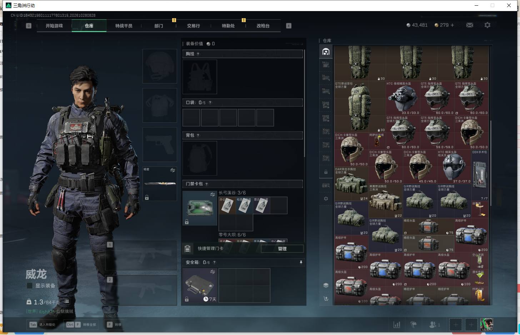Click the empty primary weapon slot 1

pyautogui.click(x=141, y=255)
